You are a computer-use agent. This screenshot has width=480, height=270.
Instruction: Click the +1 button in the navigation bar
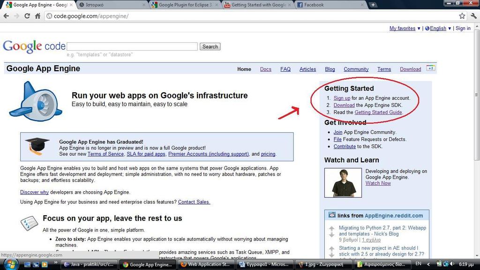pyautogui.click(x=430, y=68)
